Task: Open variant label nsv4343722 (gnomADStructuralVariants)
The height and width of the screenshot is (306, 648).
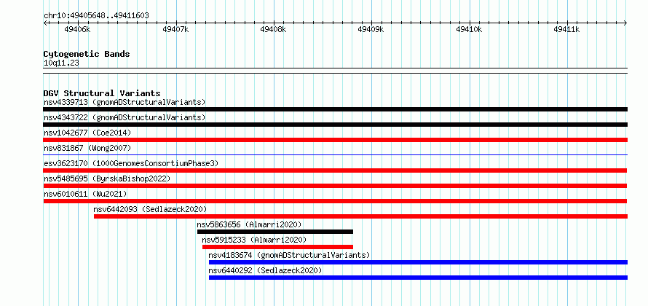Action: pyautogui.click(x=125, y=117)
